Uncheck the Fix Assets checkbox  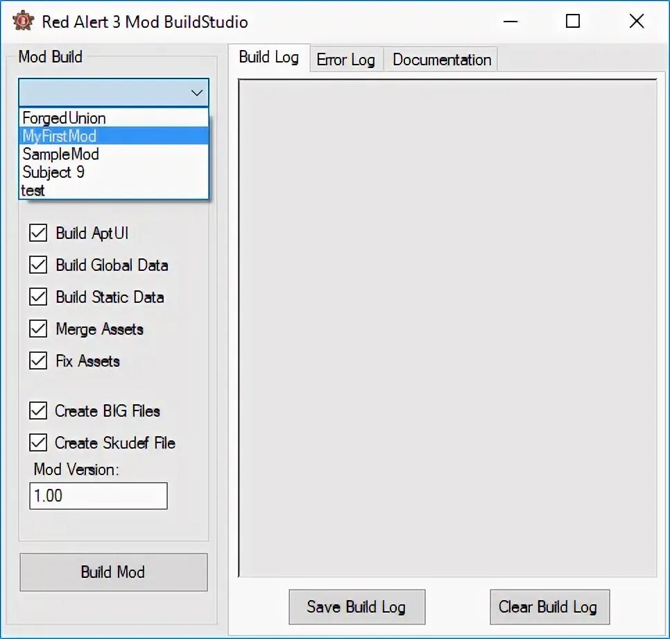tap(38, 360)
